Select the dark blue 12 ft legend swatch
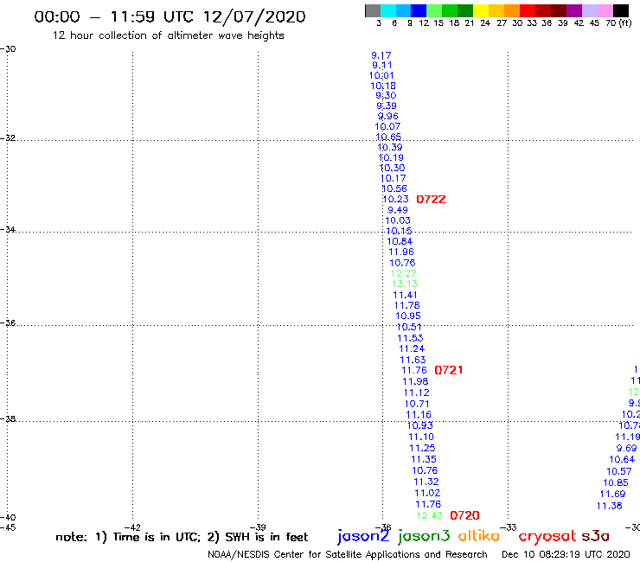Image resolution: width=640 pixels, height=562 pixels. (x=419, y=10)
